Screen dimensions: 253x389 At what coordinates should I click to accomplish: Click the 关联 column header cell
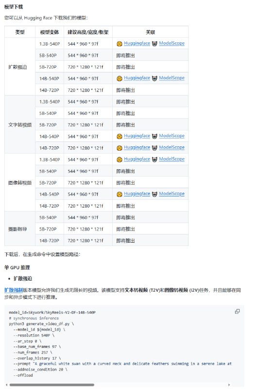(x=151, y=32)
